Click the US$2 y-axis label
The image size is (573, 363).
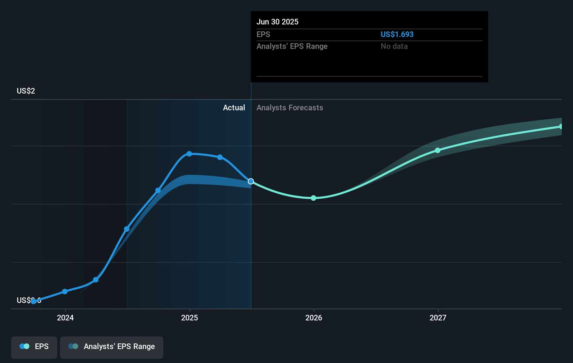pyautogui.click(x=26, y=91)
